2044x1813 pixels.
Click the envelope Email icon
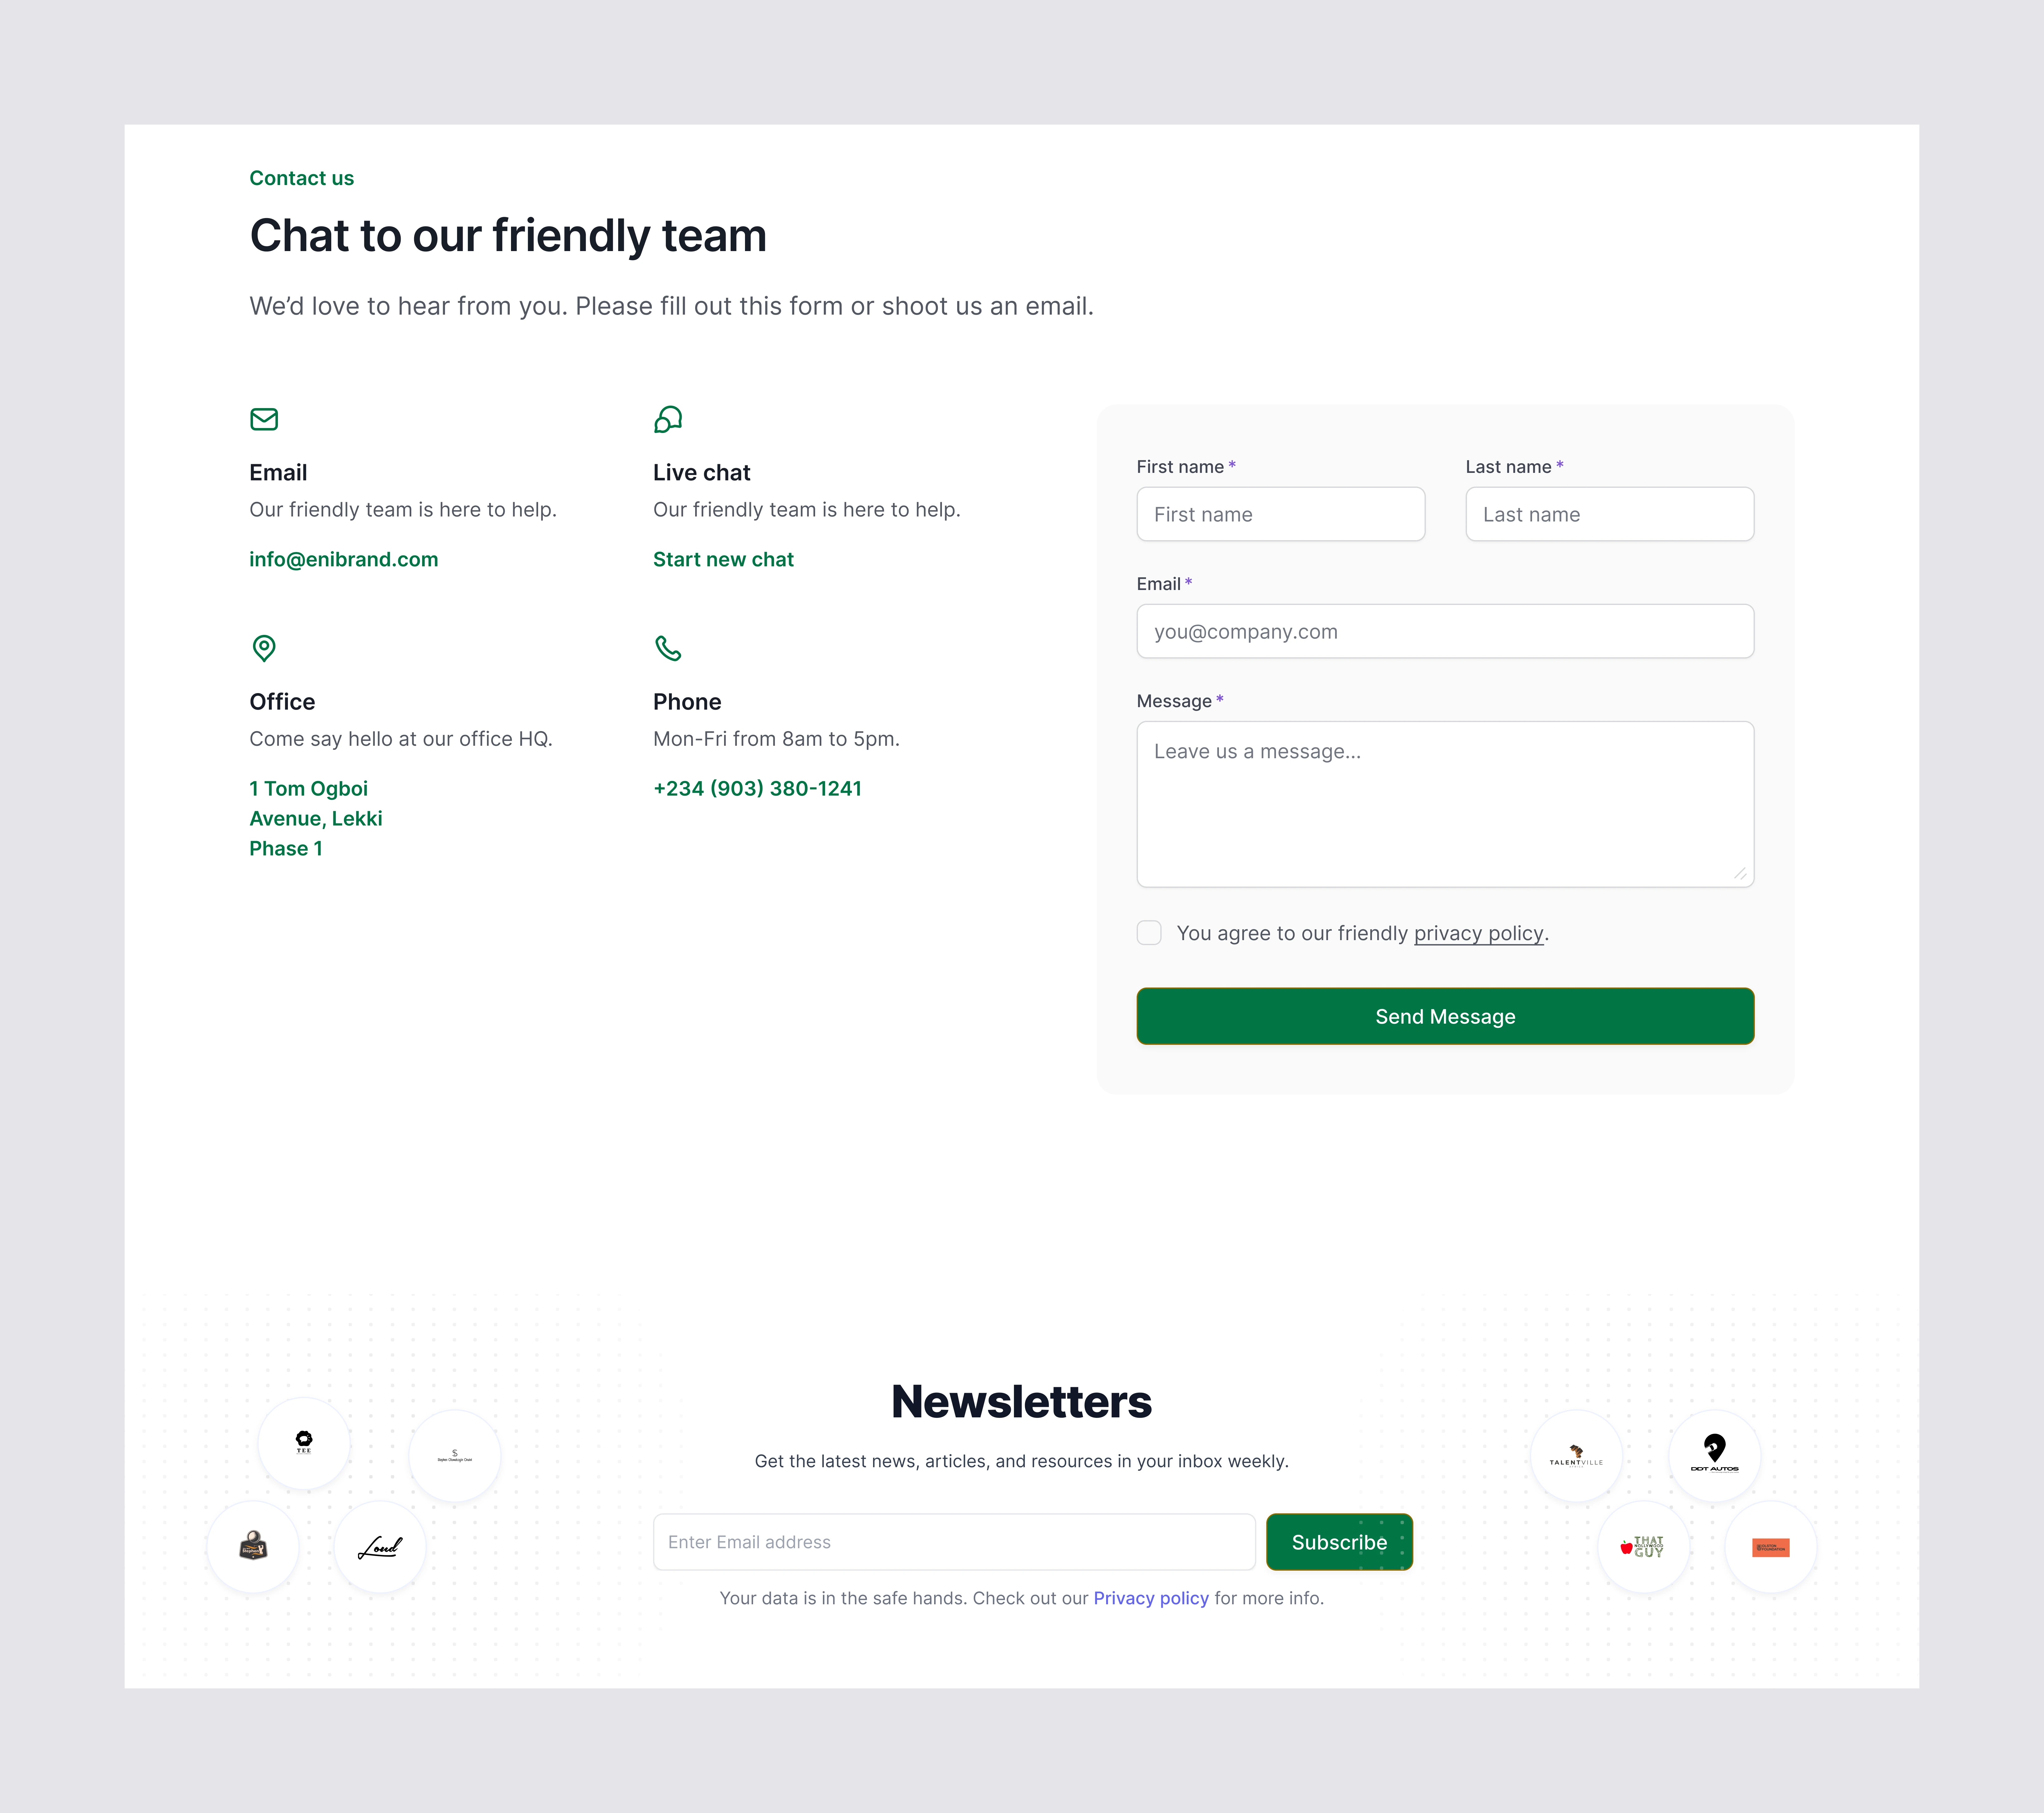[264, 419]
